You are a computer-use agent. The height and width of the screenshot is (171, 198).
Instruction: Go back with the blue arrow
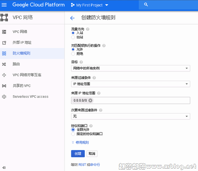pyautogui.click(x=72, y=18)
